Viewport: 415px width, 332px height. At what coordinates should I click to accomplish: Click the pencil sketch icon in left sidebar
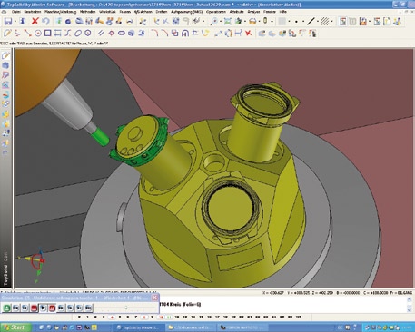(5, 55)
